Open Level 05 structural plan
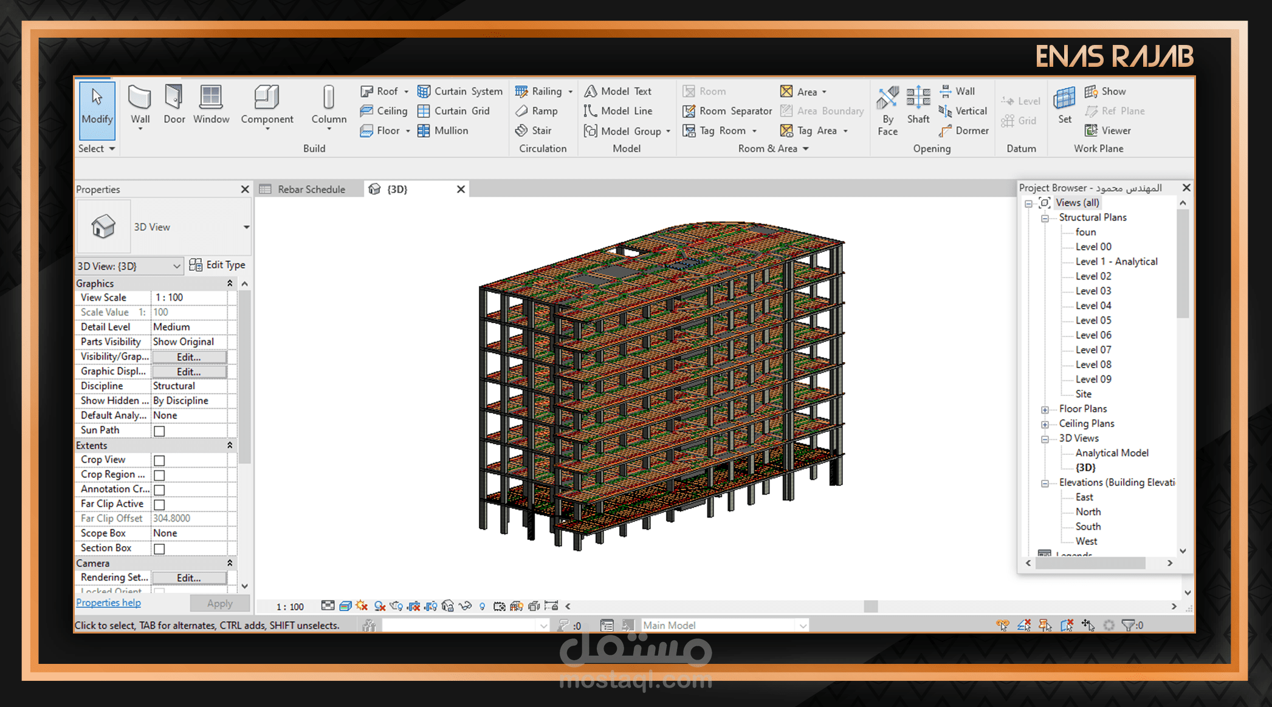This screenshot has width=1272, height=707. 1093,320
